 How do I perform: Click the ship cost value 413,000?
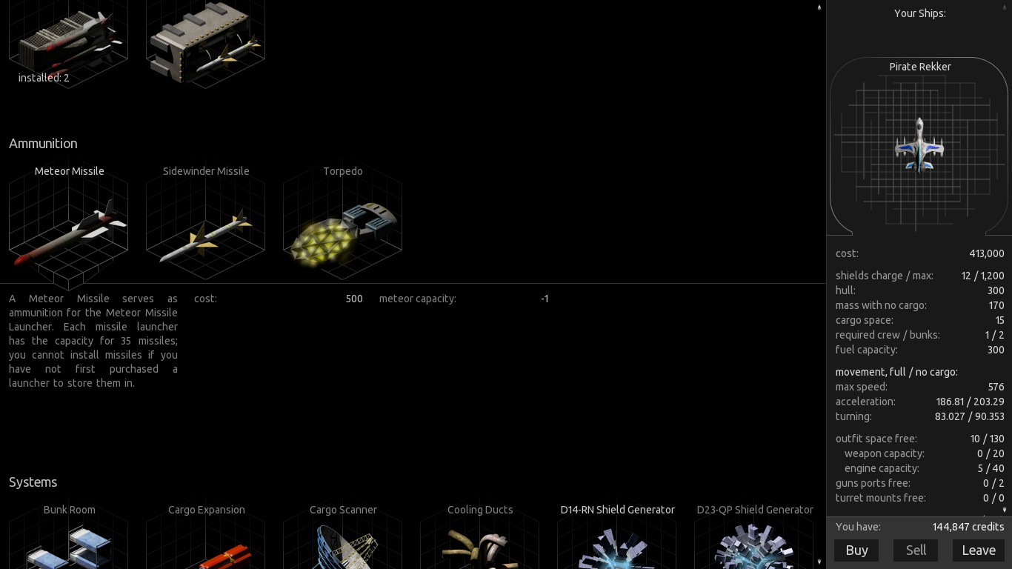click(986, 253)
